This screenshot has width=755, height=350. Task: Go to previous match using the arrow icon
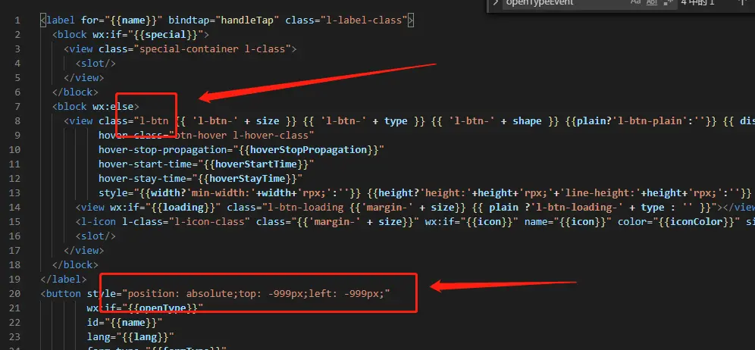click(x=742, y=2)
